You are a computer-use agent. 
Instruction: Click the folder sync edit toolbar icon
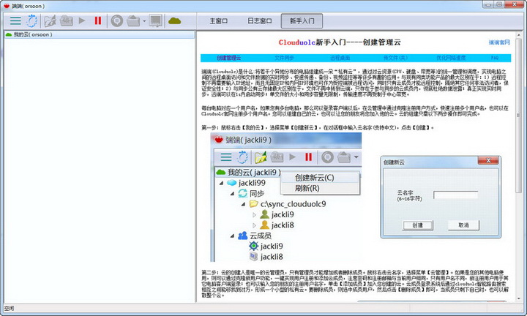(50, 20)
